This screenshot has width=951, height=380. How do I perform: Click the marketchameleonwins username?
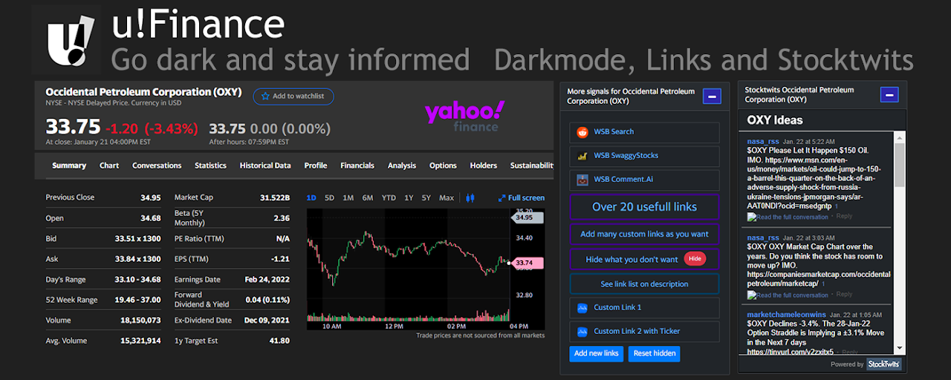pyautogui.click(x=787, y=315)
